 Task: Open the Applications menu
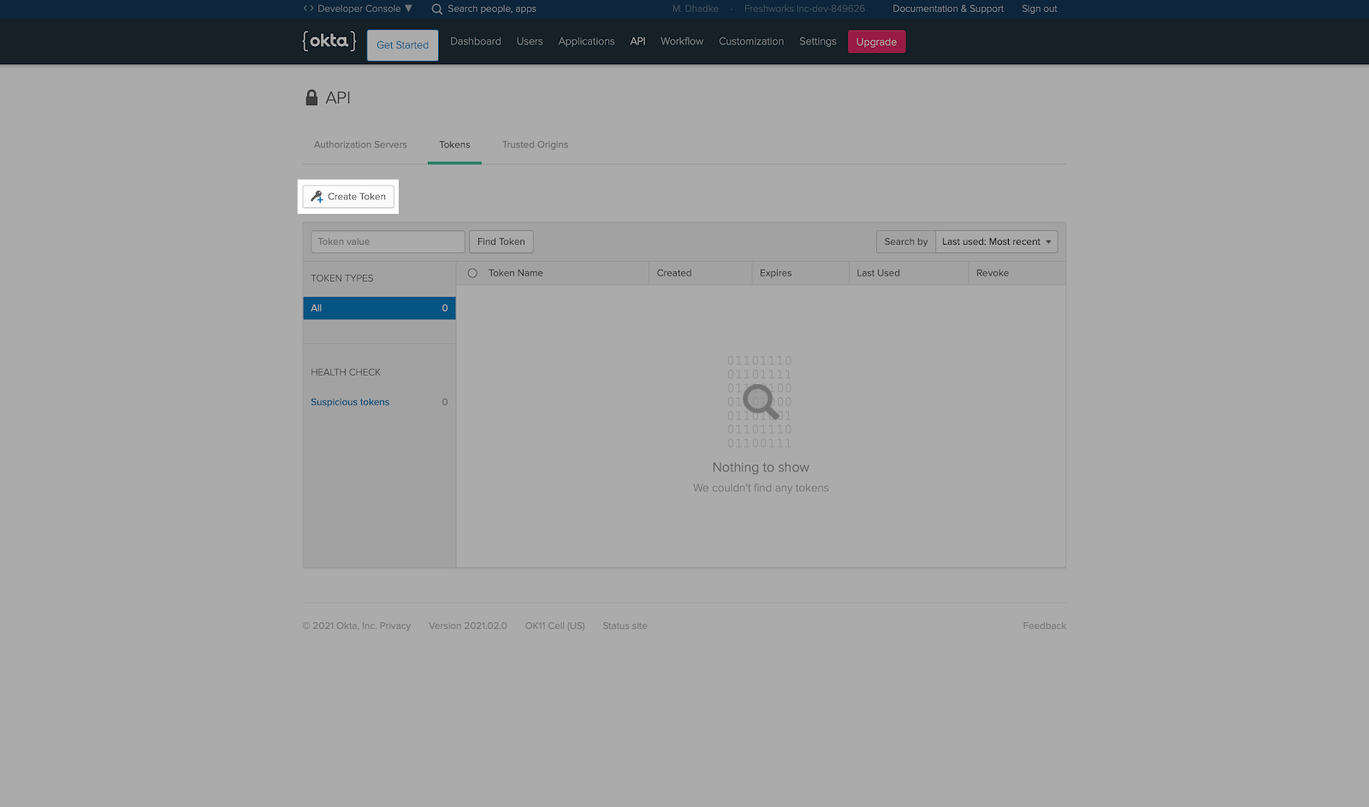coord(586,41)
